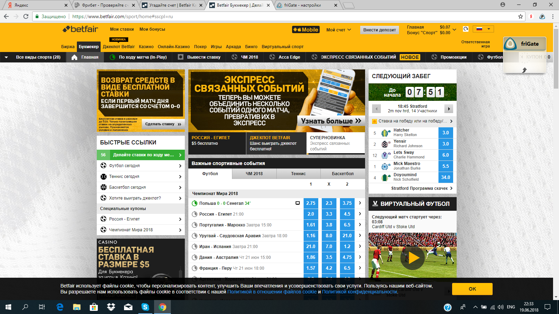The height and width of the screenshot is (314, 559).
Task: Bookmark this page with the star icon
Action: click(x=521, y=16)
